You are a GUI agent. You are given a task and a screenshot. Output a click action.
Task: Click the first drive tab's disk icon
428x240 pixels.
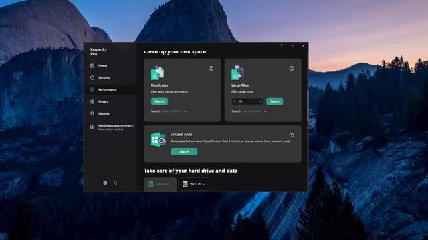[x=150, y=184]
